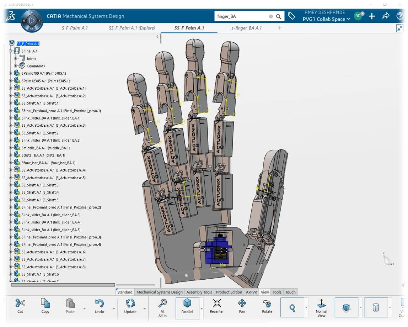Clear the finger_BA search text
Image resolution: width=408 pixels, height=327 pixels.
click(x=271, y=16)
